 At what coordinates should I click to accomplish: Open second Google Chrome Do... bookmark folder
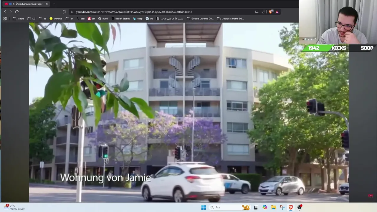[x=230, y=19]
